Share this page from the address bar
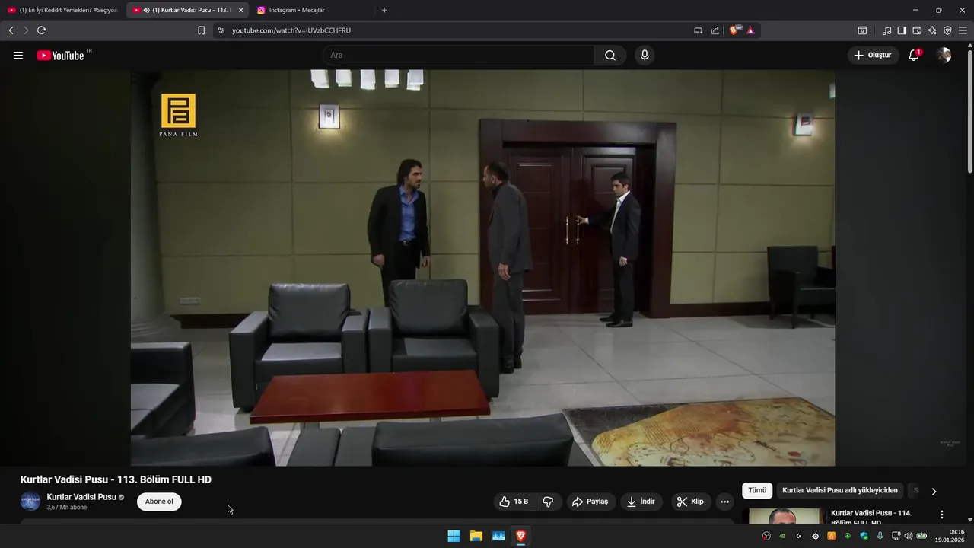This screenshot has width=974, height=548. pyautogui.click(x=715, y=30)
